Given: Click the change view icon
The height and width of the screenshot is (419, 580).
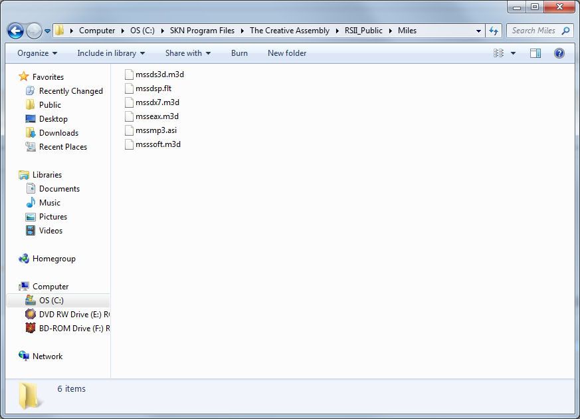Looking at the screenshot, I should 499,53.
